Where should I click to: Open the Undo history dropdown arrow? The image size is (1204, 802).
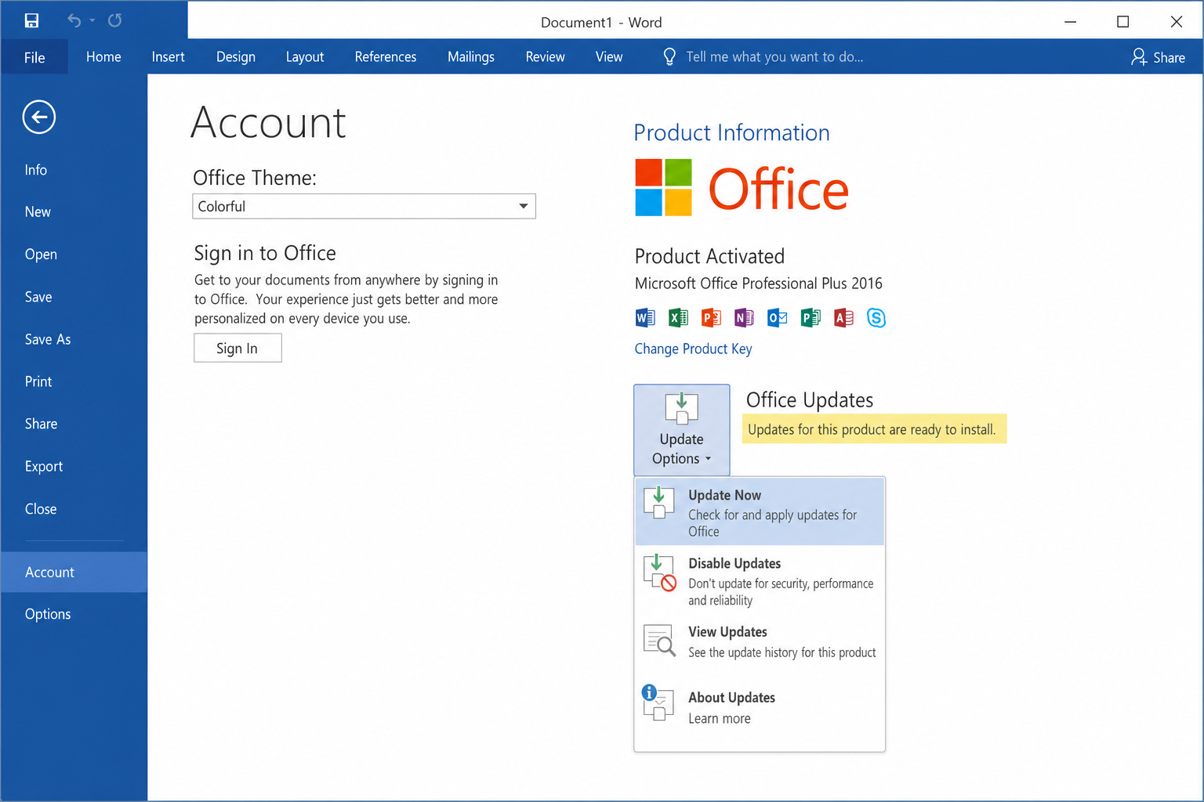click(x=92, y=21)
